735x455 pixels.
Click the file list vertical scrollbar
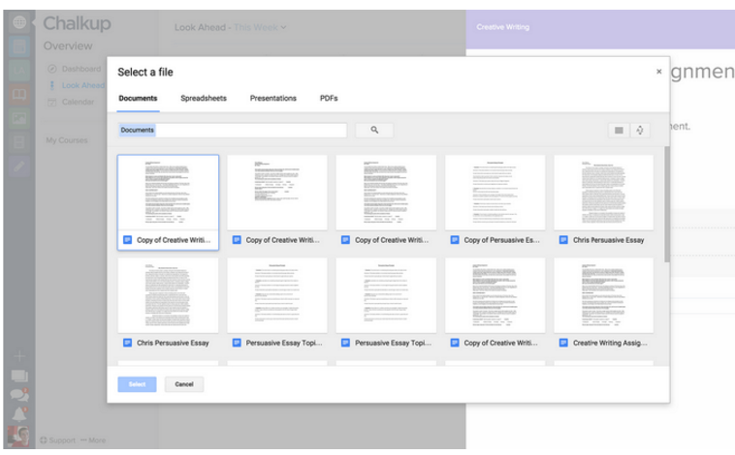click(666, 204)
